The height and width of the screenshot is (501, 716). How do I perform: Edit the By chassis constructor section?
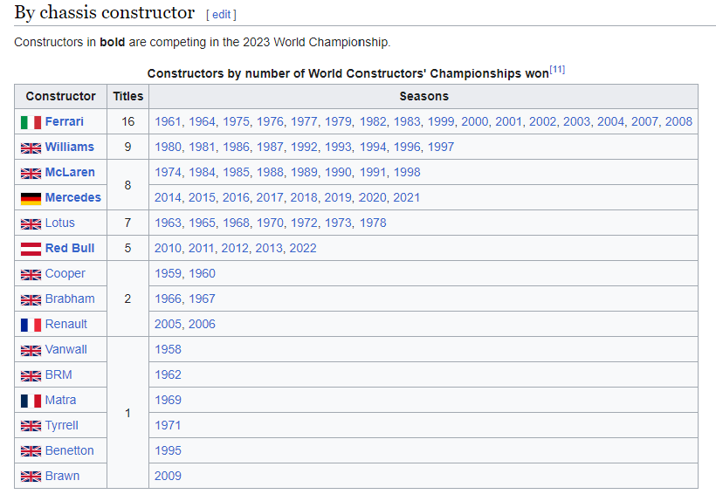click(222, 15)
